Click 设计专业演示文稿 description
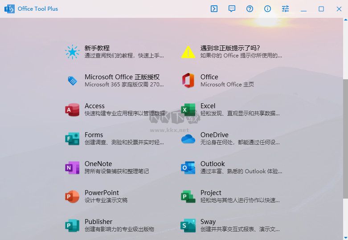348x240 pixels. click(106, 200)
